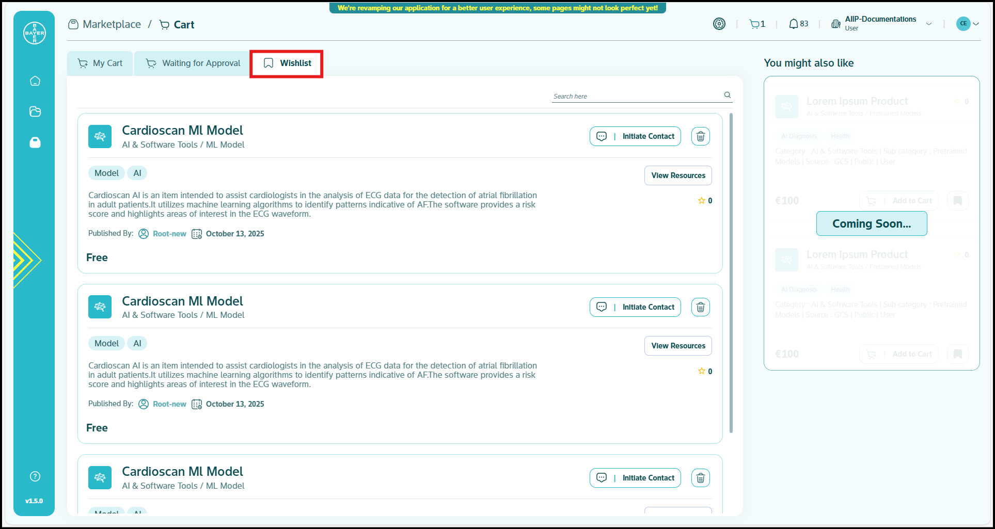Click into the Search here field
This screenshot has height=529, width=995.
[636, 96]
